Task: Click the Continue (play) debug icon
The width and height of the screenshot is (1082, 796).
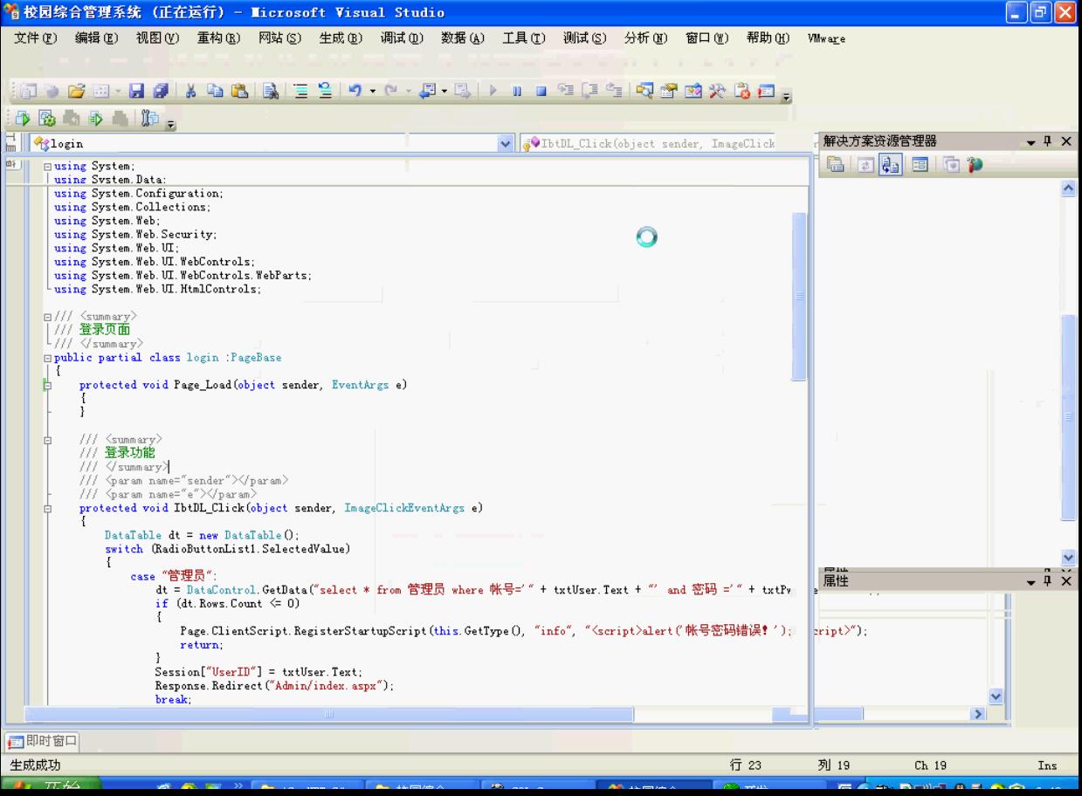Action: (x=493, y=91)
